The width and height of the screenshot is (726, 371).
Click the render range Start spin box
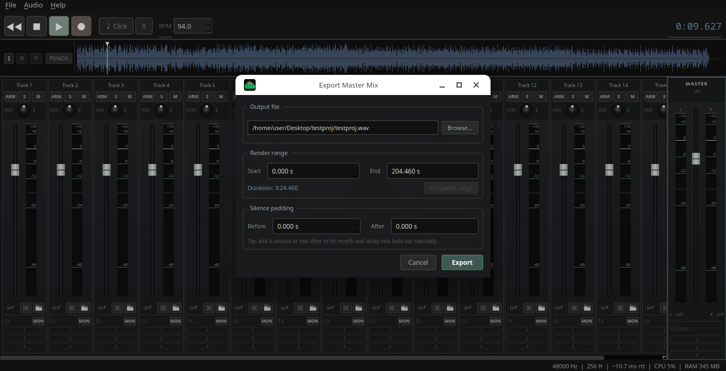tap(313, 171)
